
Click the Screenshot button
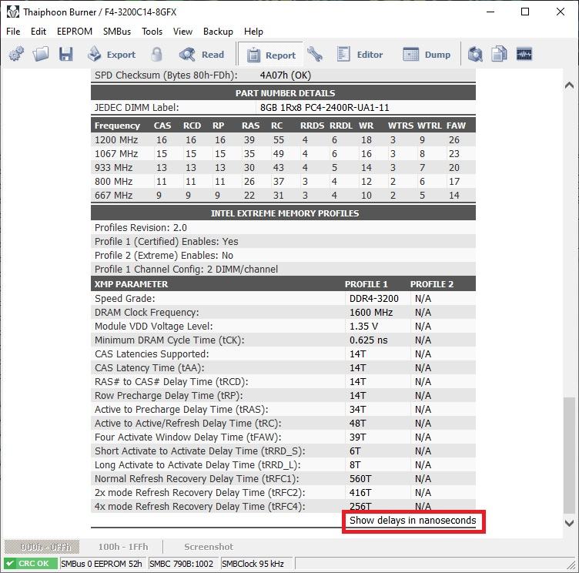coord(209,547)
